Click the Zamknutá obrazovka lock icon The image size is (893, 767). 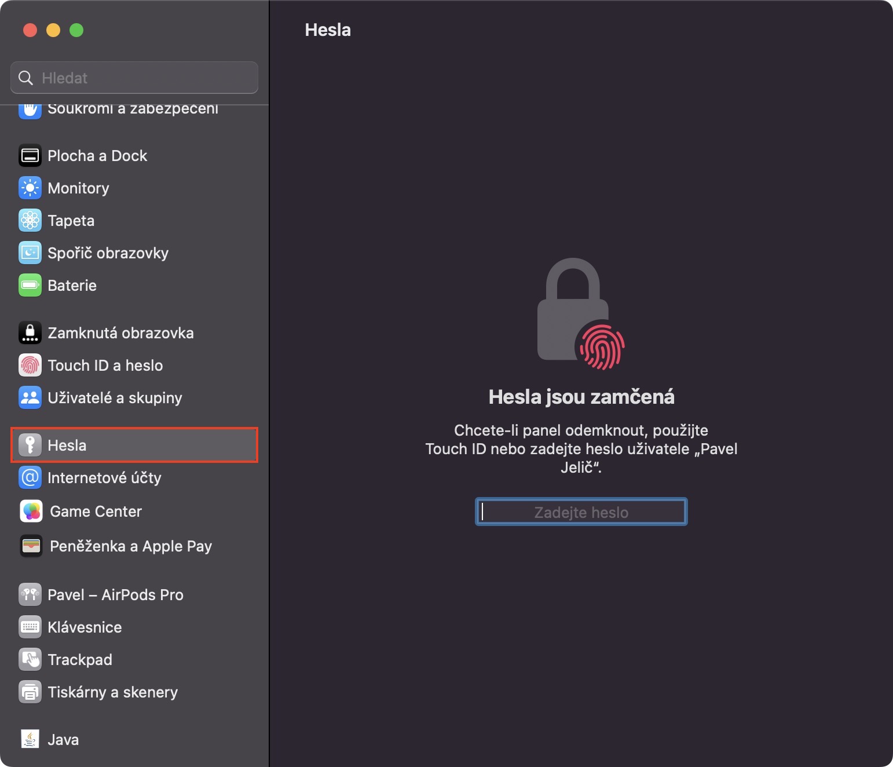pos(30,333)
